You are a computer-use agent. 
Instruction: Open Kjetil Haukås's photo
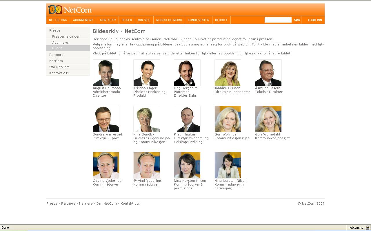click(x=187, y=119)
